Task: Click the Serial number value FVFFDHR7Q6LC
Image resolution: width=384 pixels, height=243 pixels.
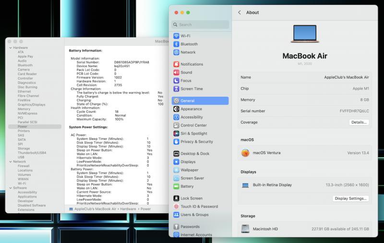Action: click(354, 111)
